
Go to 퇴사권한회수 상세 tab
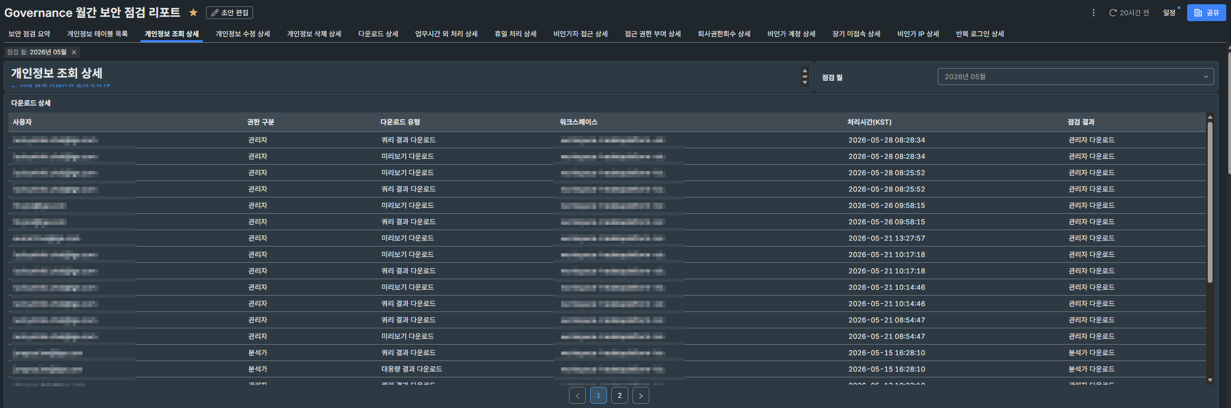(724, 34)
